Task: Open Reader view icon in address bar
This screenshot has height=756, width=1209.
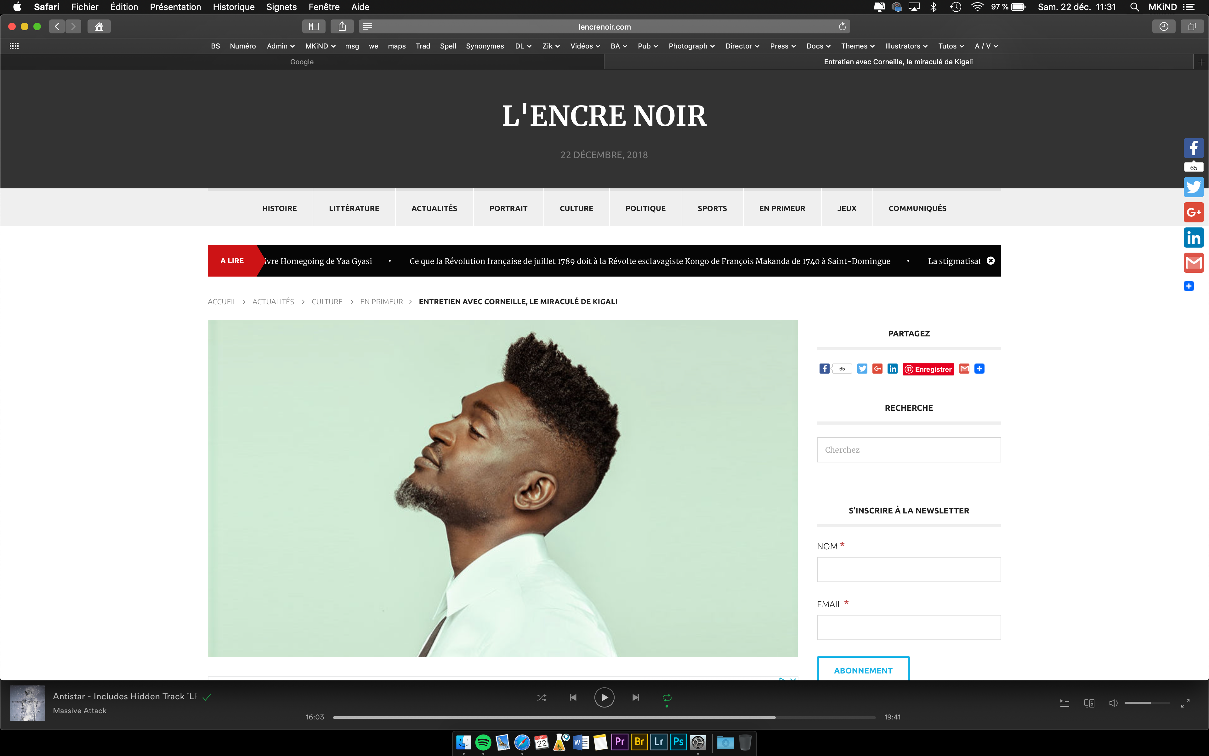Action: [368, 26]
